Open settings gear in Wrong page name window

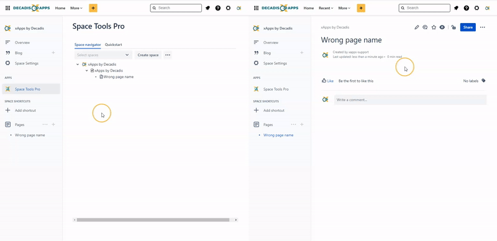(x=476, y=8)
